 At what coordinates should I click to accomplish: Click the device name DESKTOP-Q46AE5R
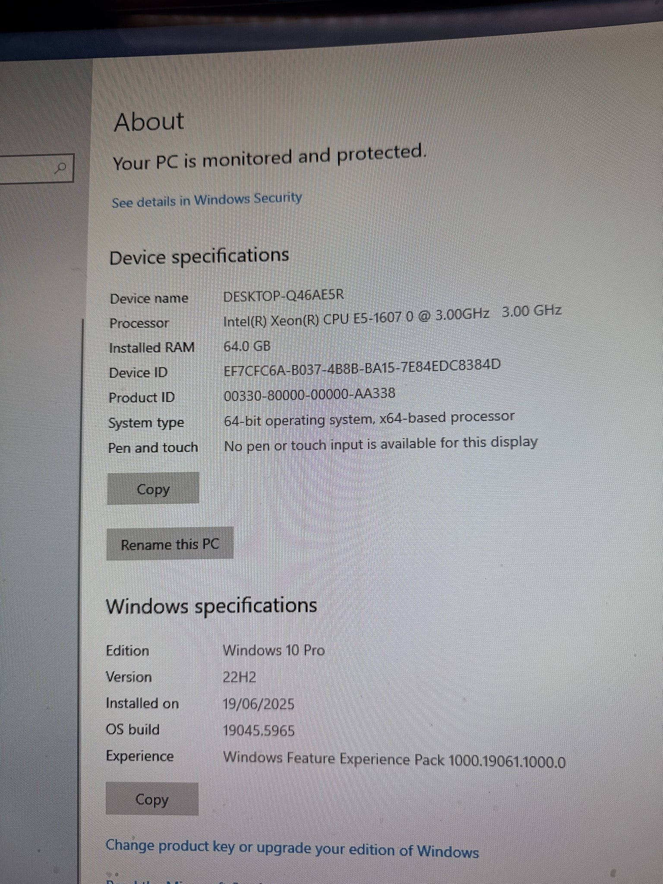[283, 296]
